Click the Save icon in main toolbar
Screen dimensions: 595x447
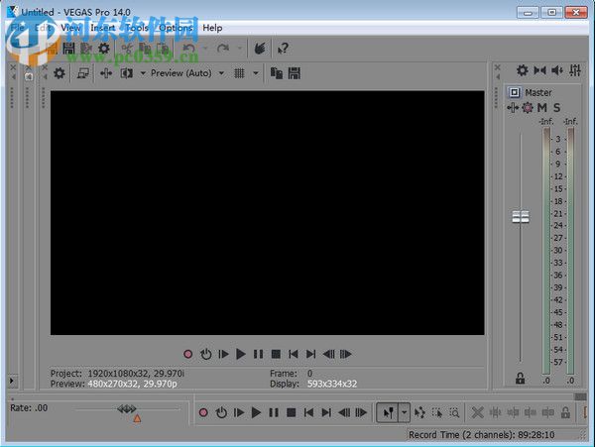pyautogui.click(x=68, y=49)
